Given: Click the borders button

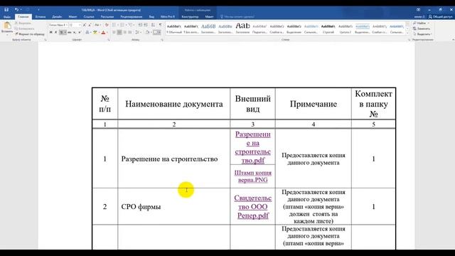Looking at the screenshot, I should (156, 32).
